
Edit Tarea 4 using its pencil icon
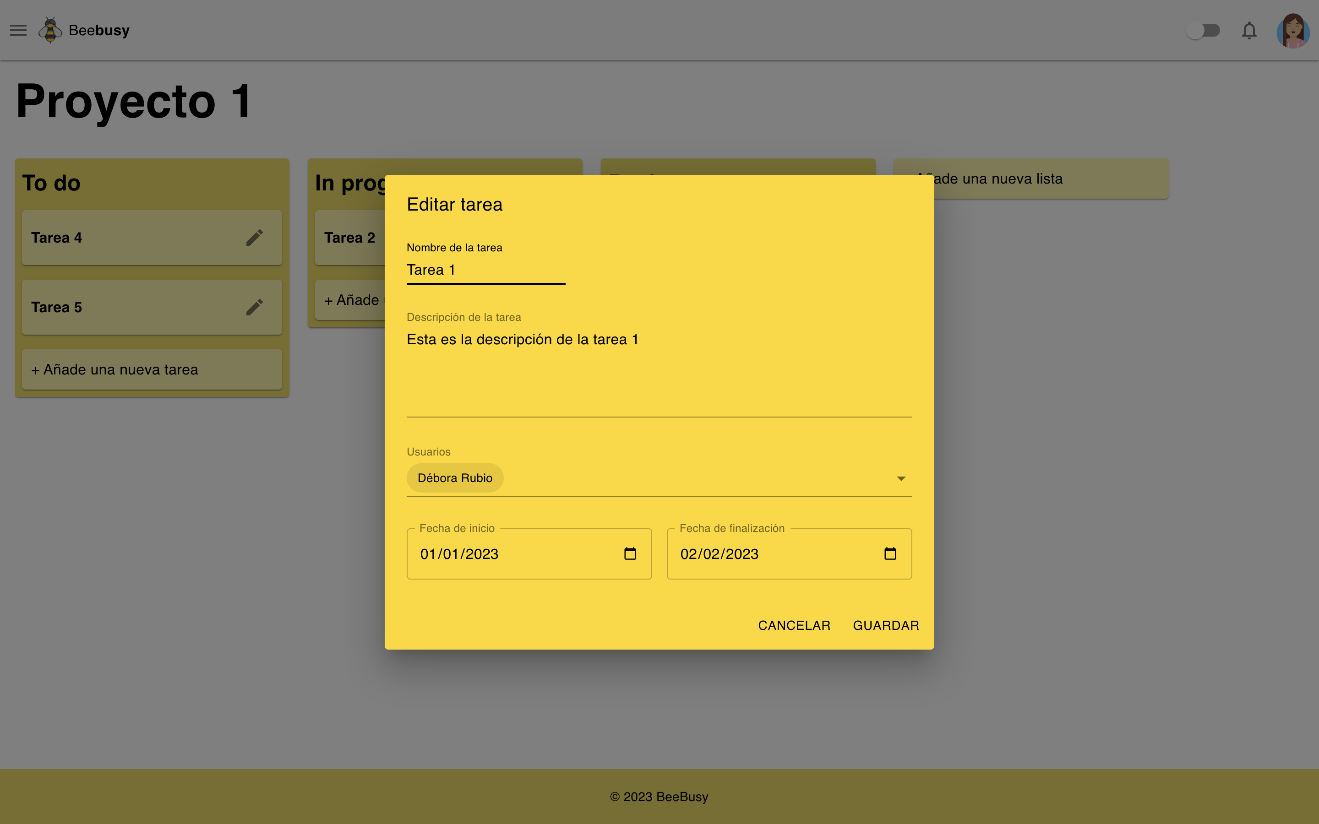(x=255, y=237)
